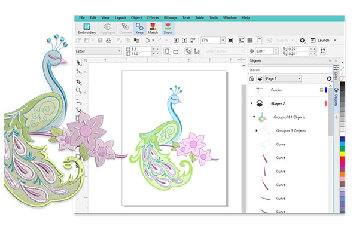Click the Match colors button
359x232 pixels.
pos(153,29)
